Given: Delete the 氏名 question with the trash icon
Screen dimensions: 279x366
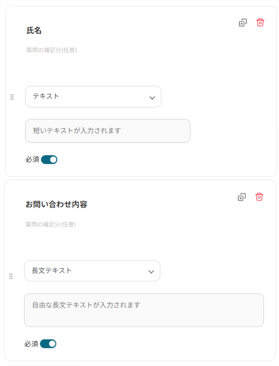Looking at the screenshot, I should click(260, 22).
